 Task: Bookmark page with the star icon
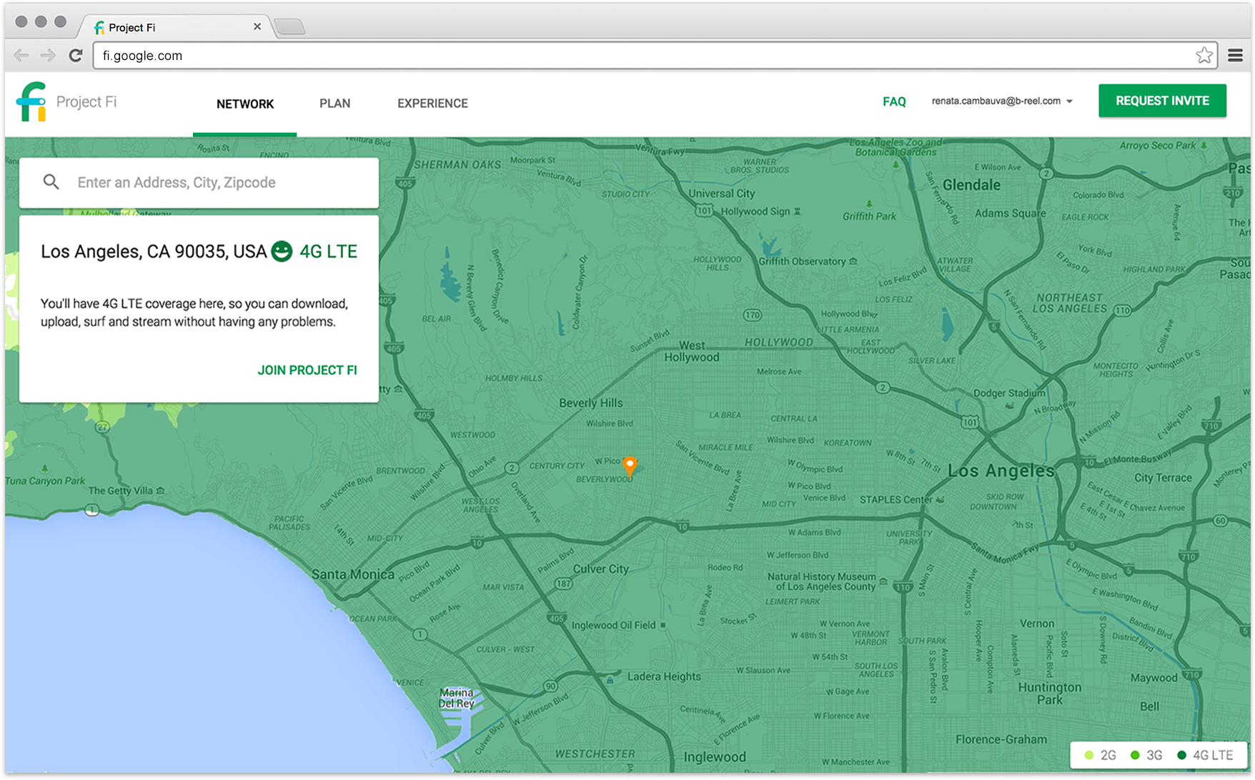point(1204,56)
